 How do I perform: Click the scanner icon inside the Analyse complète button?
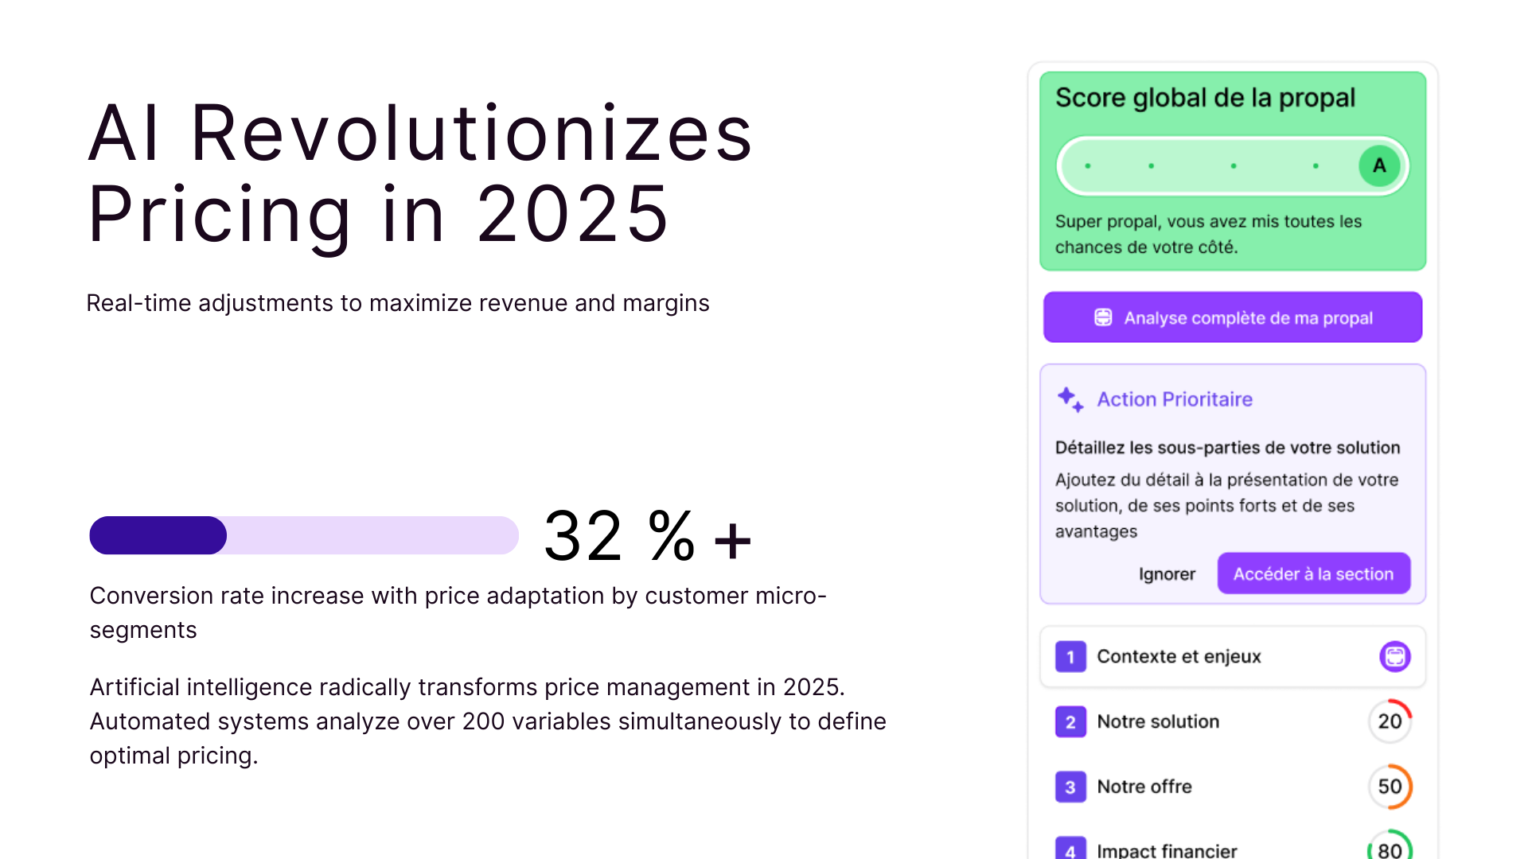pyautogui.click(x=1103, y=317)
